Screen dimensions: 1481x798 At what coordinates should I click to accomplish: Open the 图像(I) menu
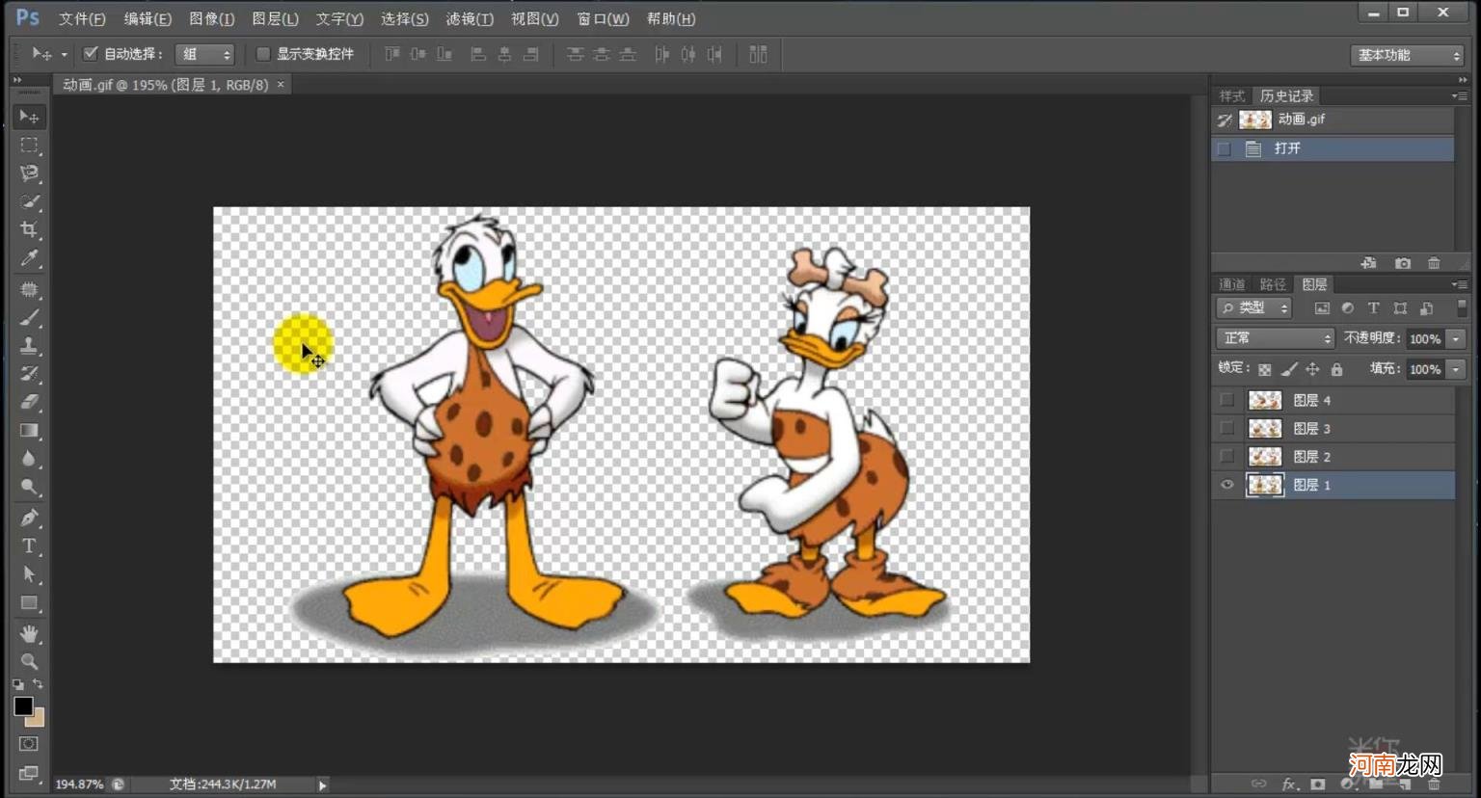(212, 18)
